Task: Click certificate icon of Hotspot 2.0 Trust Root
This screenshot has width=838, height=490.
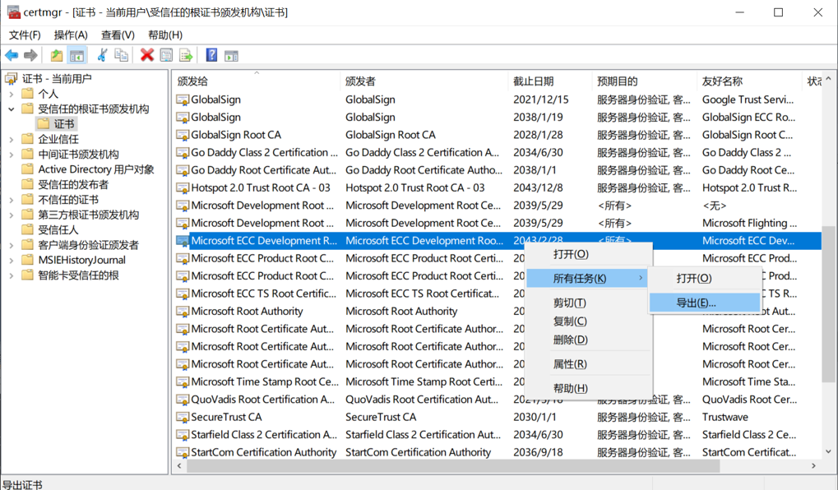Action: coord(183,188)
